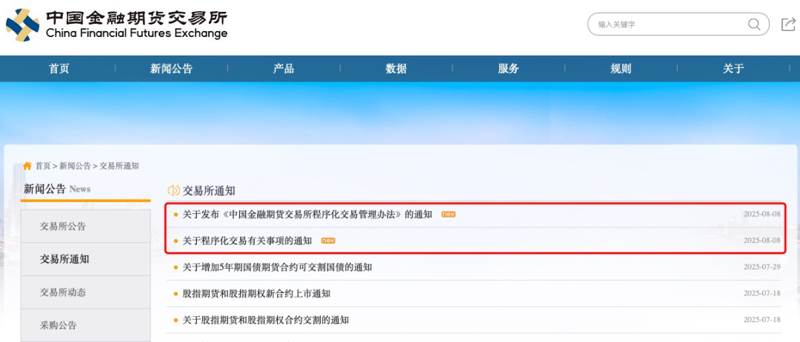
Task: Open notice 关于增加5年期国债期货合约可交割国债的通知
Action: [277, 267]
